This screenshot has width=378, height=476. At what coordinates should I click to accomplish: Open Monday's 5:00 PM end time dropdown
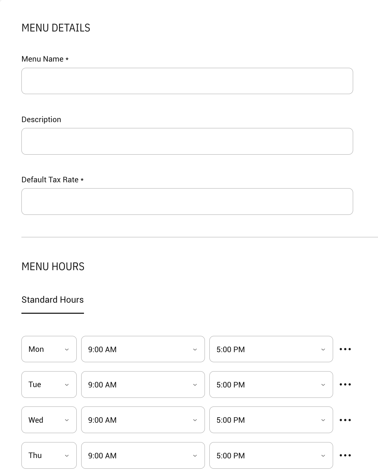pyautogui.click(x=271, y=349)
